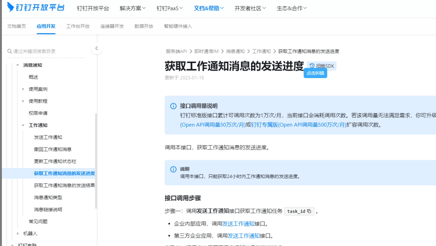Switch to the 文档首页 tab
The height and width of the screenshot is (246, 436).
click(17, 26)
